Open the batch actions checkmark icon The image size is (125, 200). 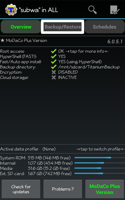coord(115,10)
